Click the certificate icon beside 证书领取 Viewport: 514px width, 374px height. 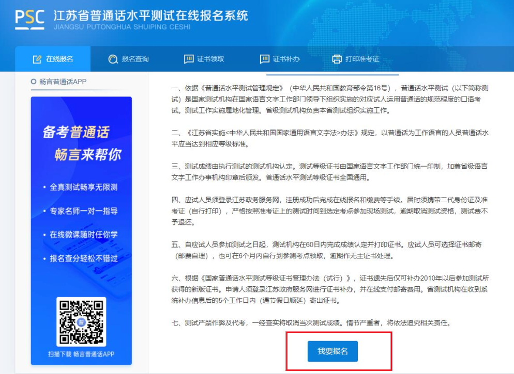coord(189,59)
